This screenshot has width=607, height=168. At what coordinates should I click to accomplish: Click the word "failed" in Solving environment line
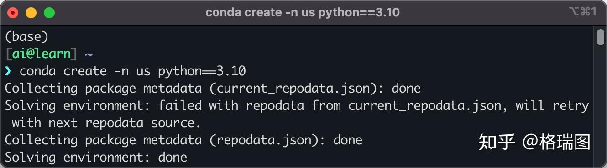click(180, 105)
